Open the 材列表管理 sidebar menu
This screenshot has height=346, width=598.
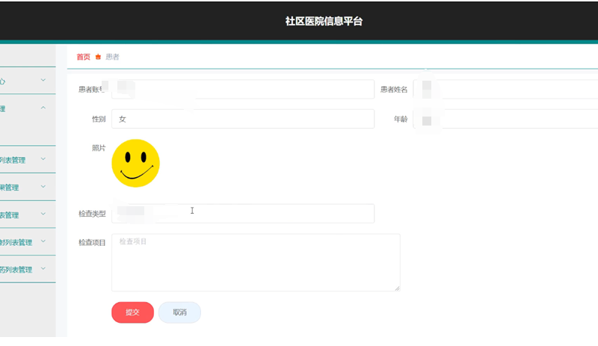click(22, 242)
